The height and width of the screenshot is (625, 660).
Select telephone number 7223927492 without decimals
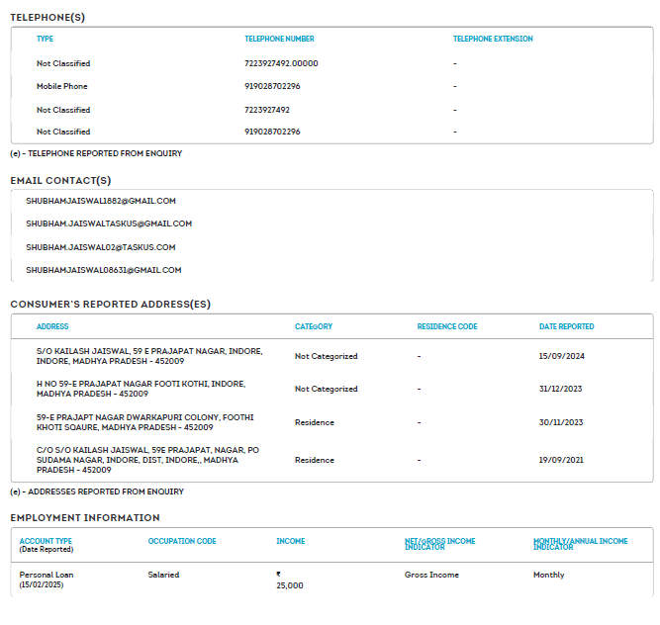point(267,110)
